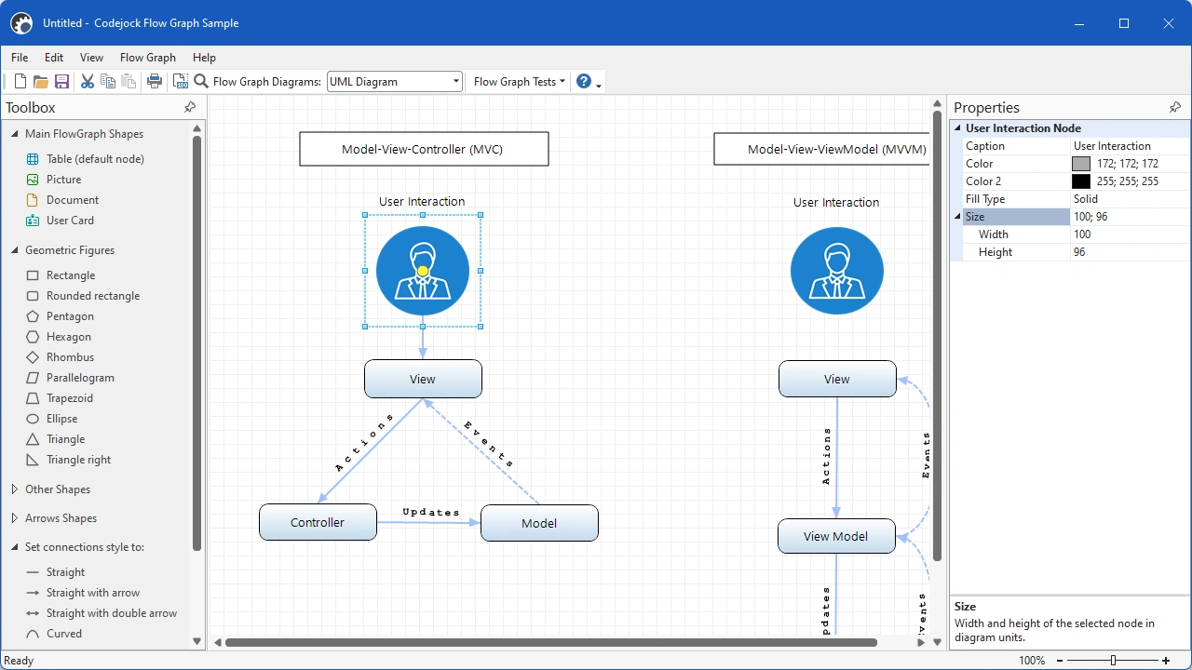
Task: Save the diagram with the floppy icon
Action: click(62, 82)
